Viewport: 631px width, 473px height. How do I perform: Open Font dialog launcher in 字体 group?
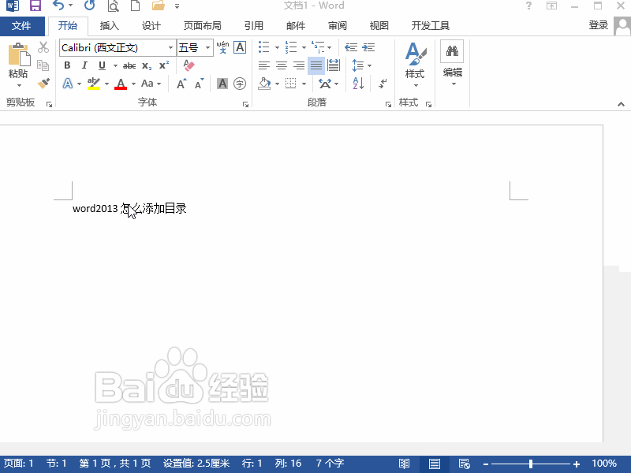coord(245,105)
